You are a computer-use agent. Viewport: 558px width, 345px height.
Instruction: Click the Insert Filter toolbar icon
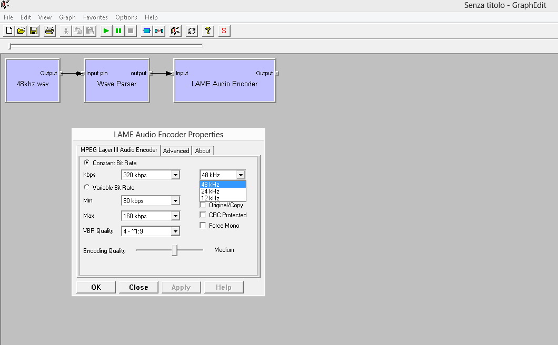click(147, 31)
